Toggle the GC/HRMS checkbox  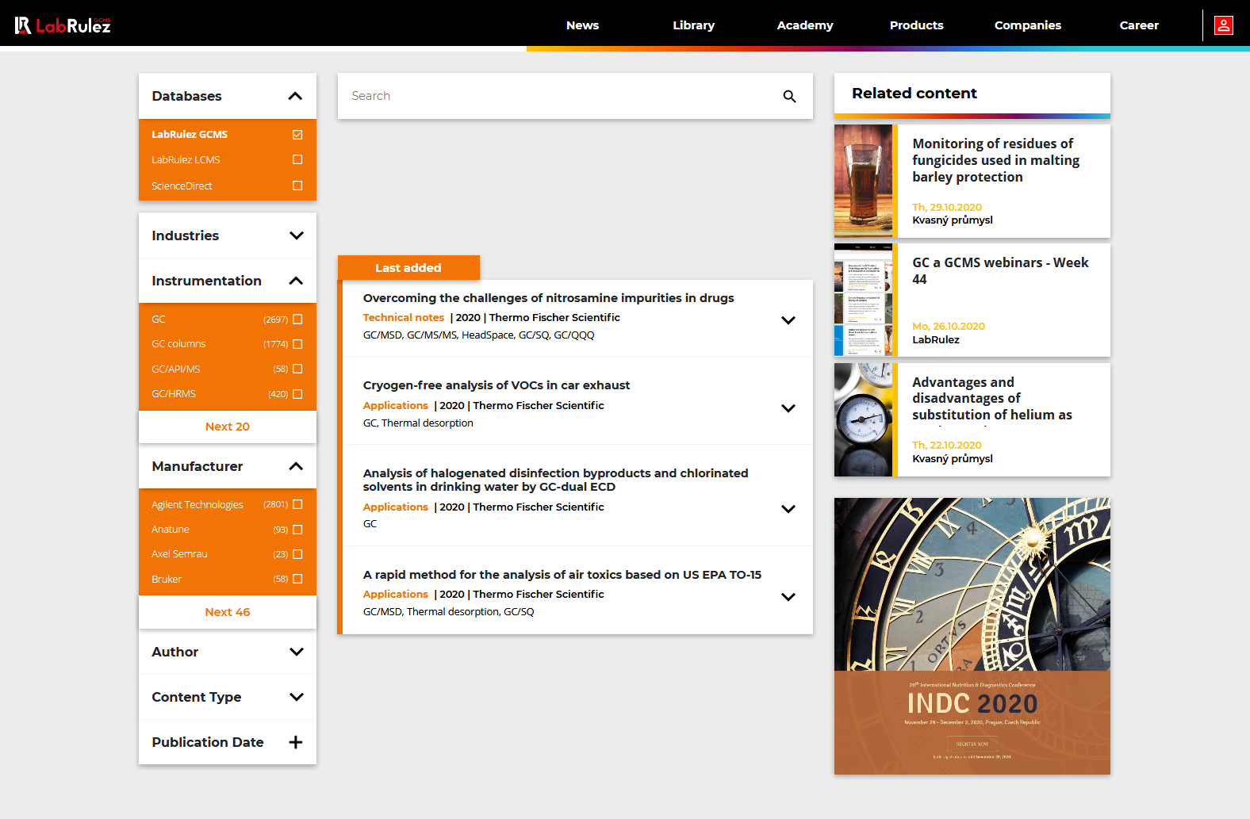pos(297,394)
